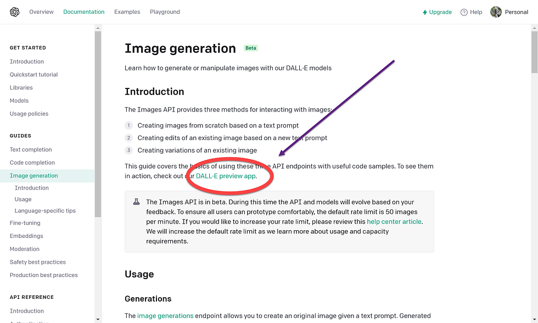
Task: Click the main page scrollbar thumb
Action: coord(534,52)
